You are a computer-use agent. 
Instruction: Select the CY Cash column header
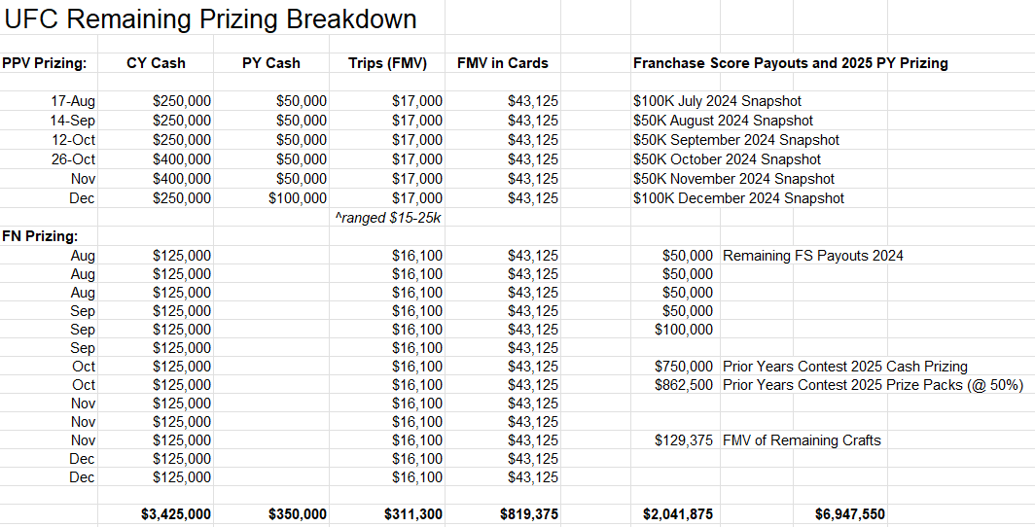coord(156,63)
